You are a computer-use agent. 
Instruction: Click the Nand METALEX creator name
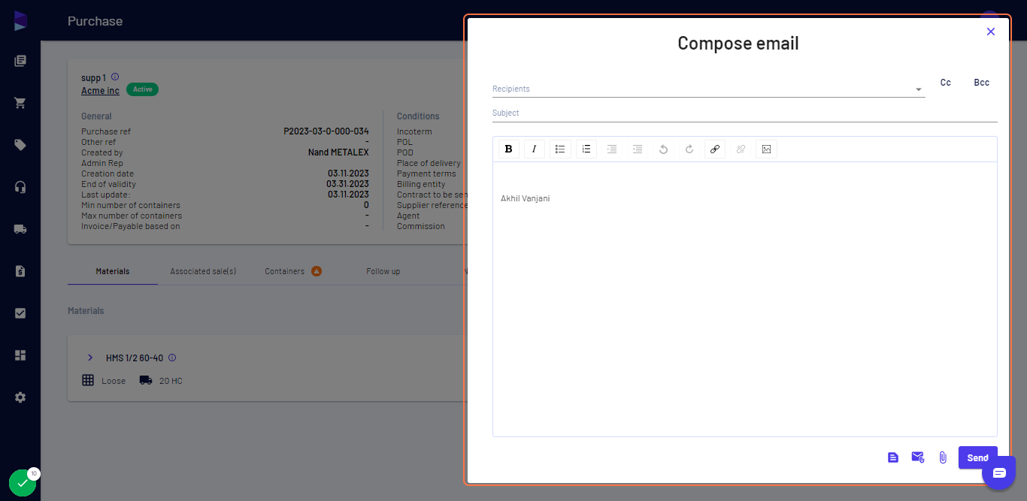tap(338, 152)
